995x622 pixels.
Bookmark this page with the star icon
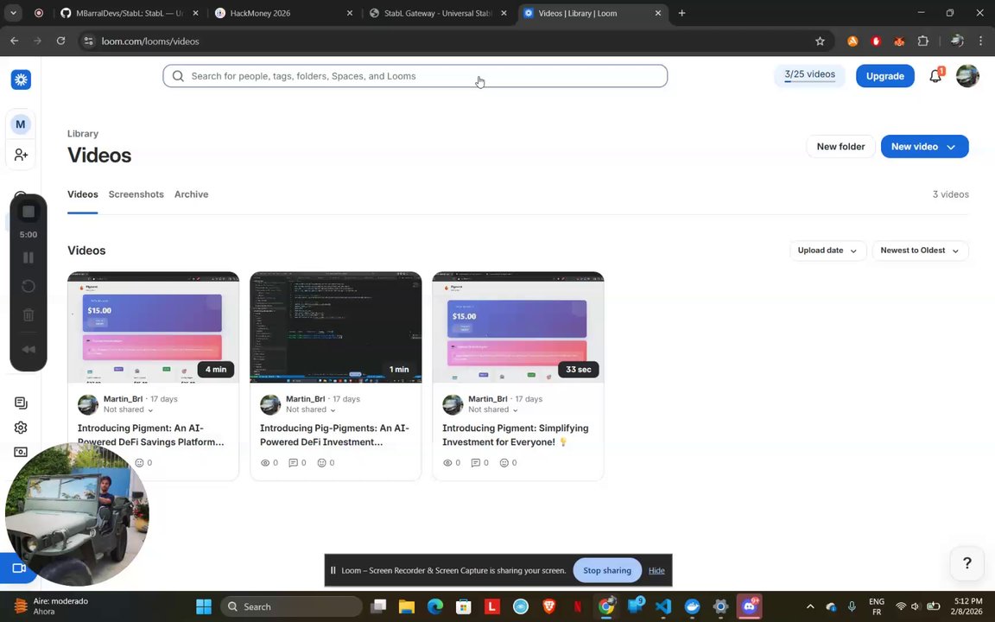[x=820, y=41]
